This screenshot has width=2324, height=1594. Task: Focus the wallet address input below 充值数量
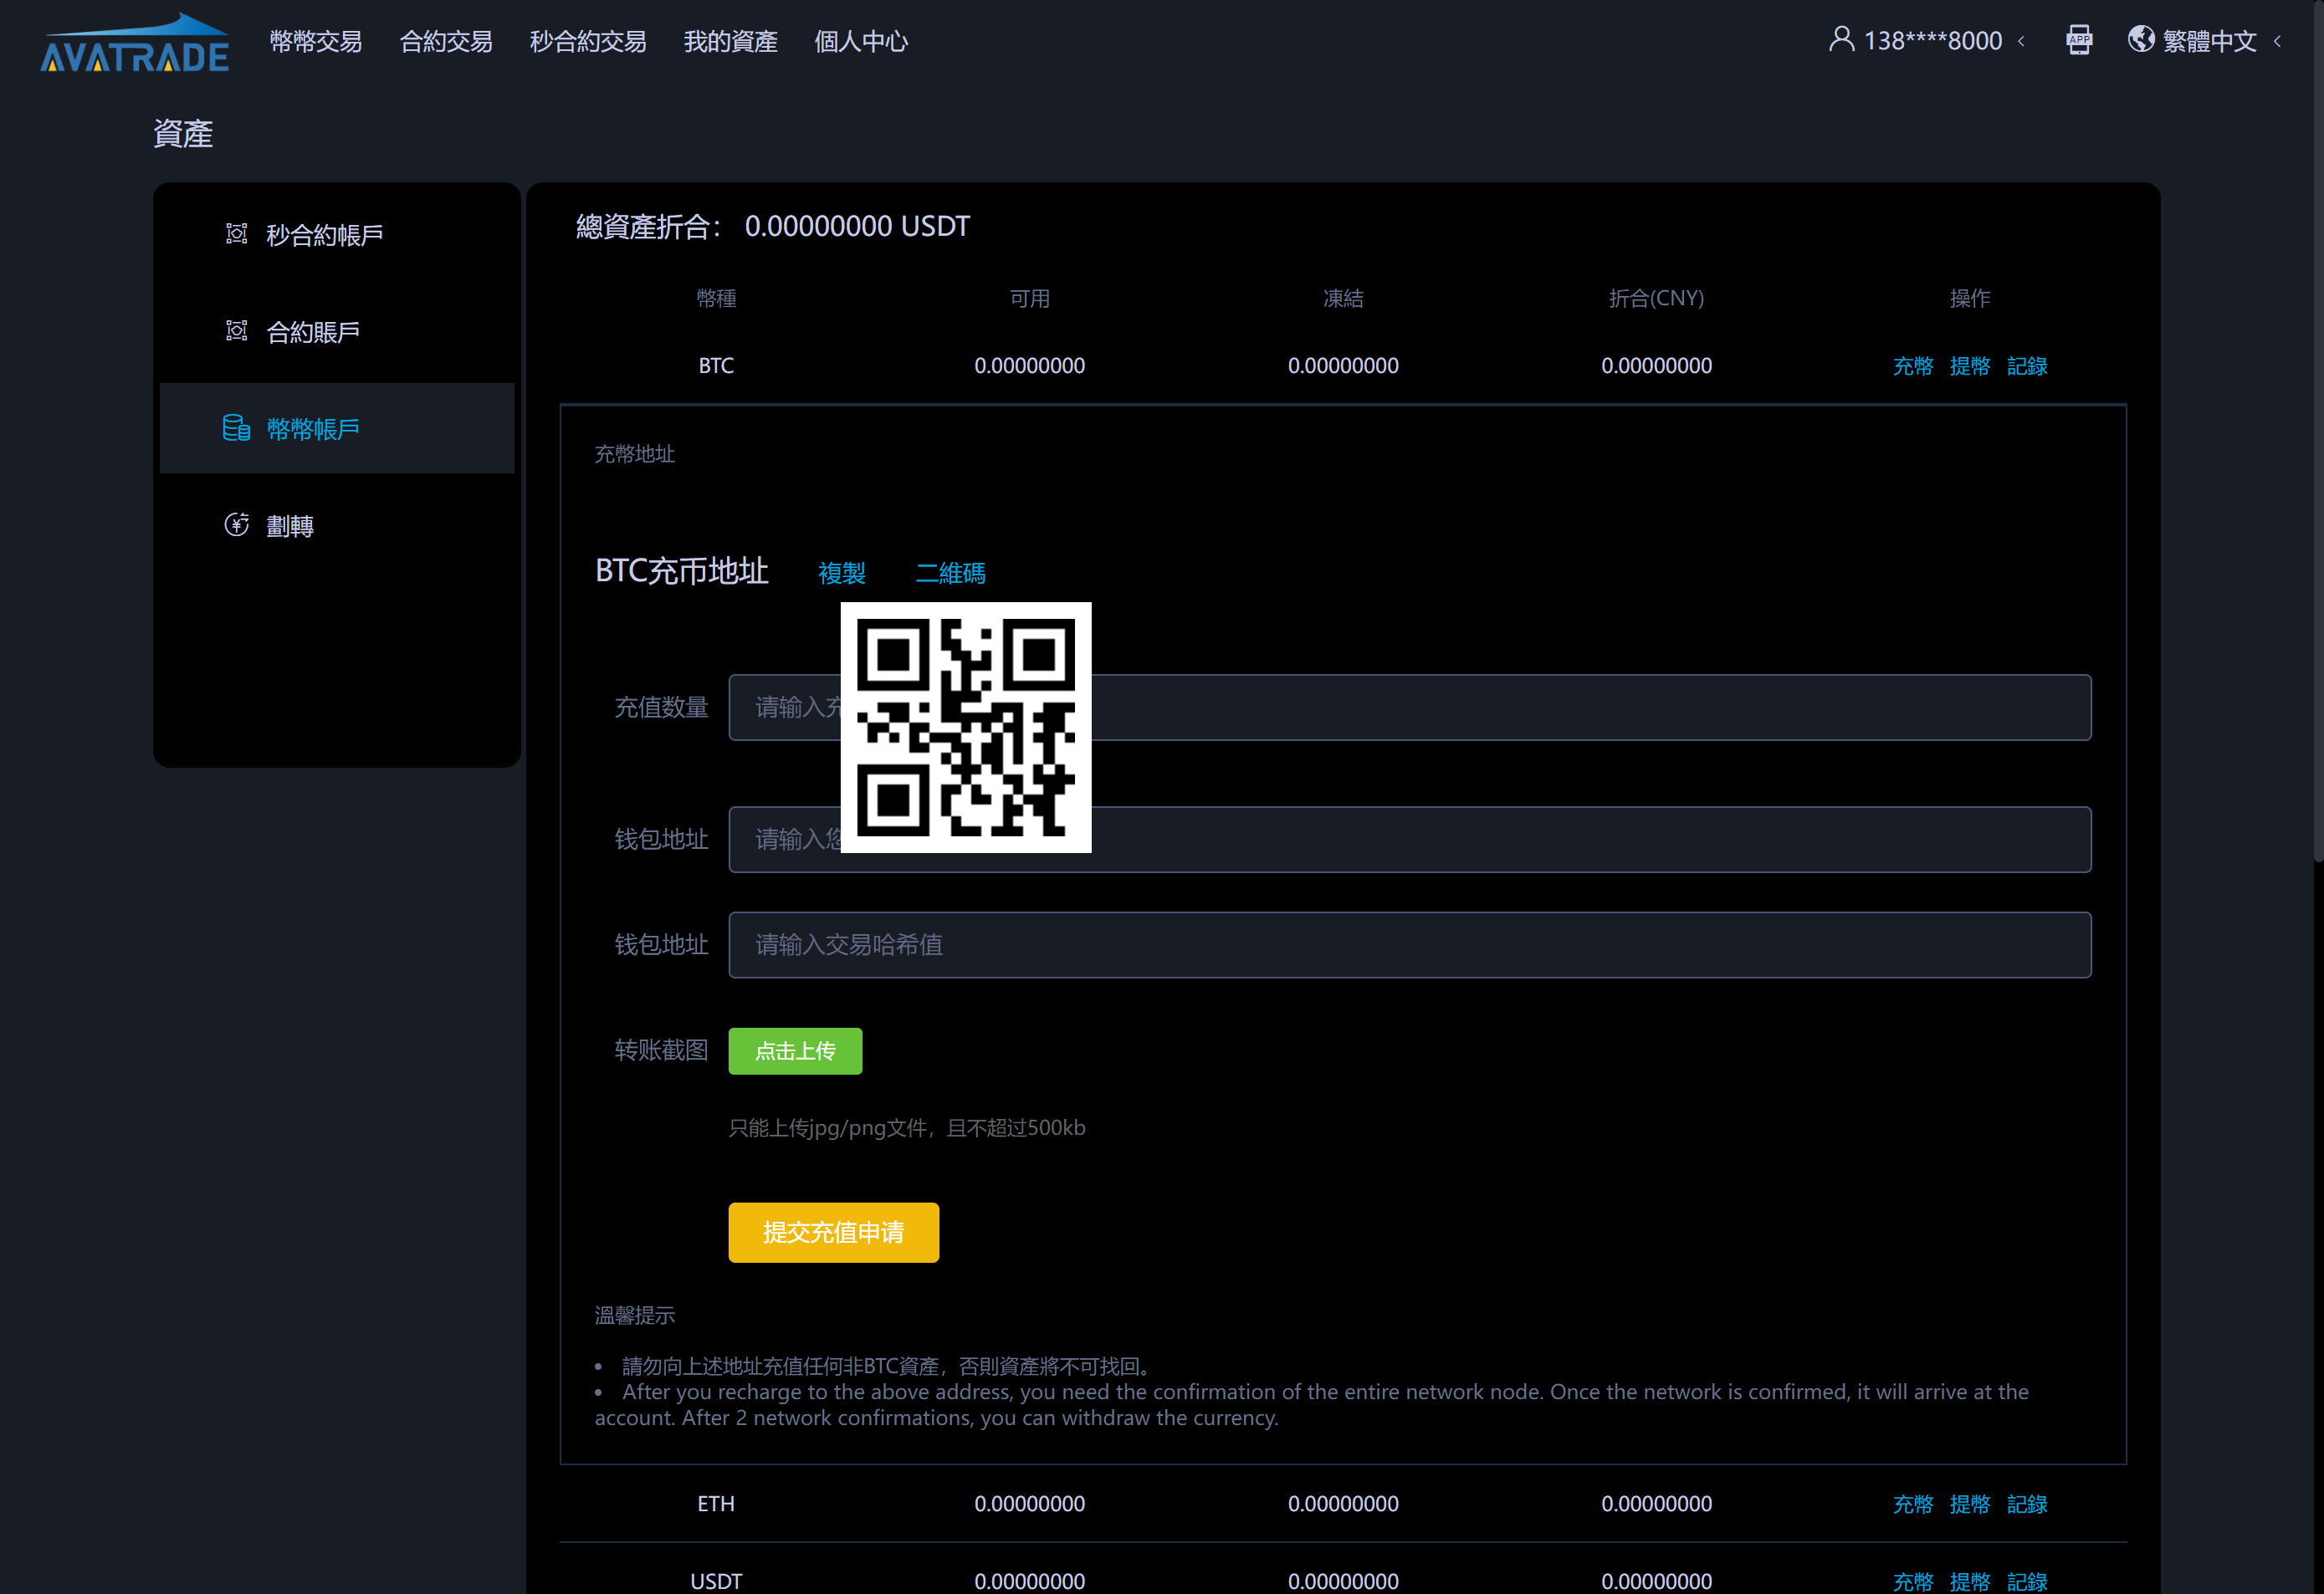pos(1410,840)
